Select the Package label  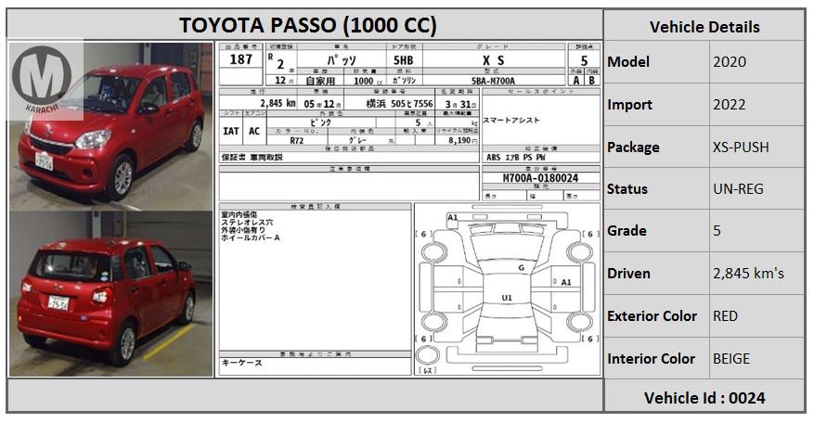tap(633, 147)
